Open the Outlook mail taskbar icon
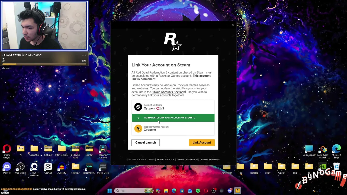Viewport: 347px width, 195px height. [190, 191]
